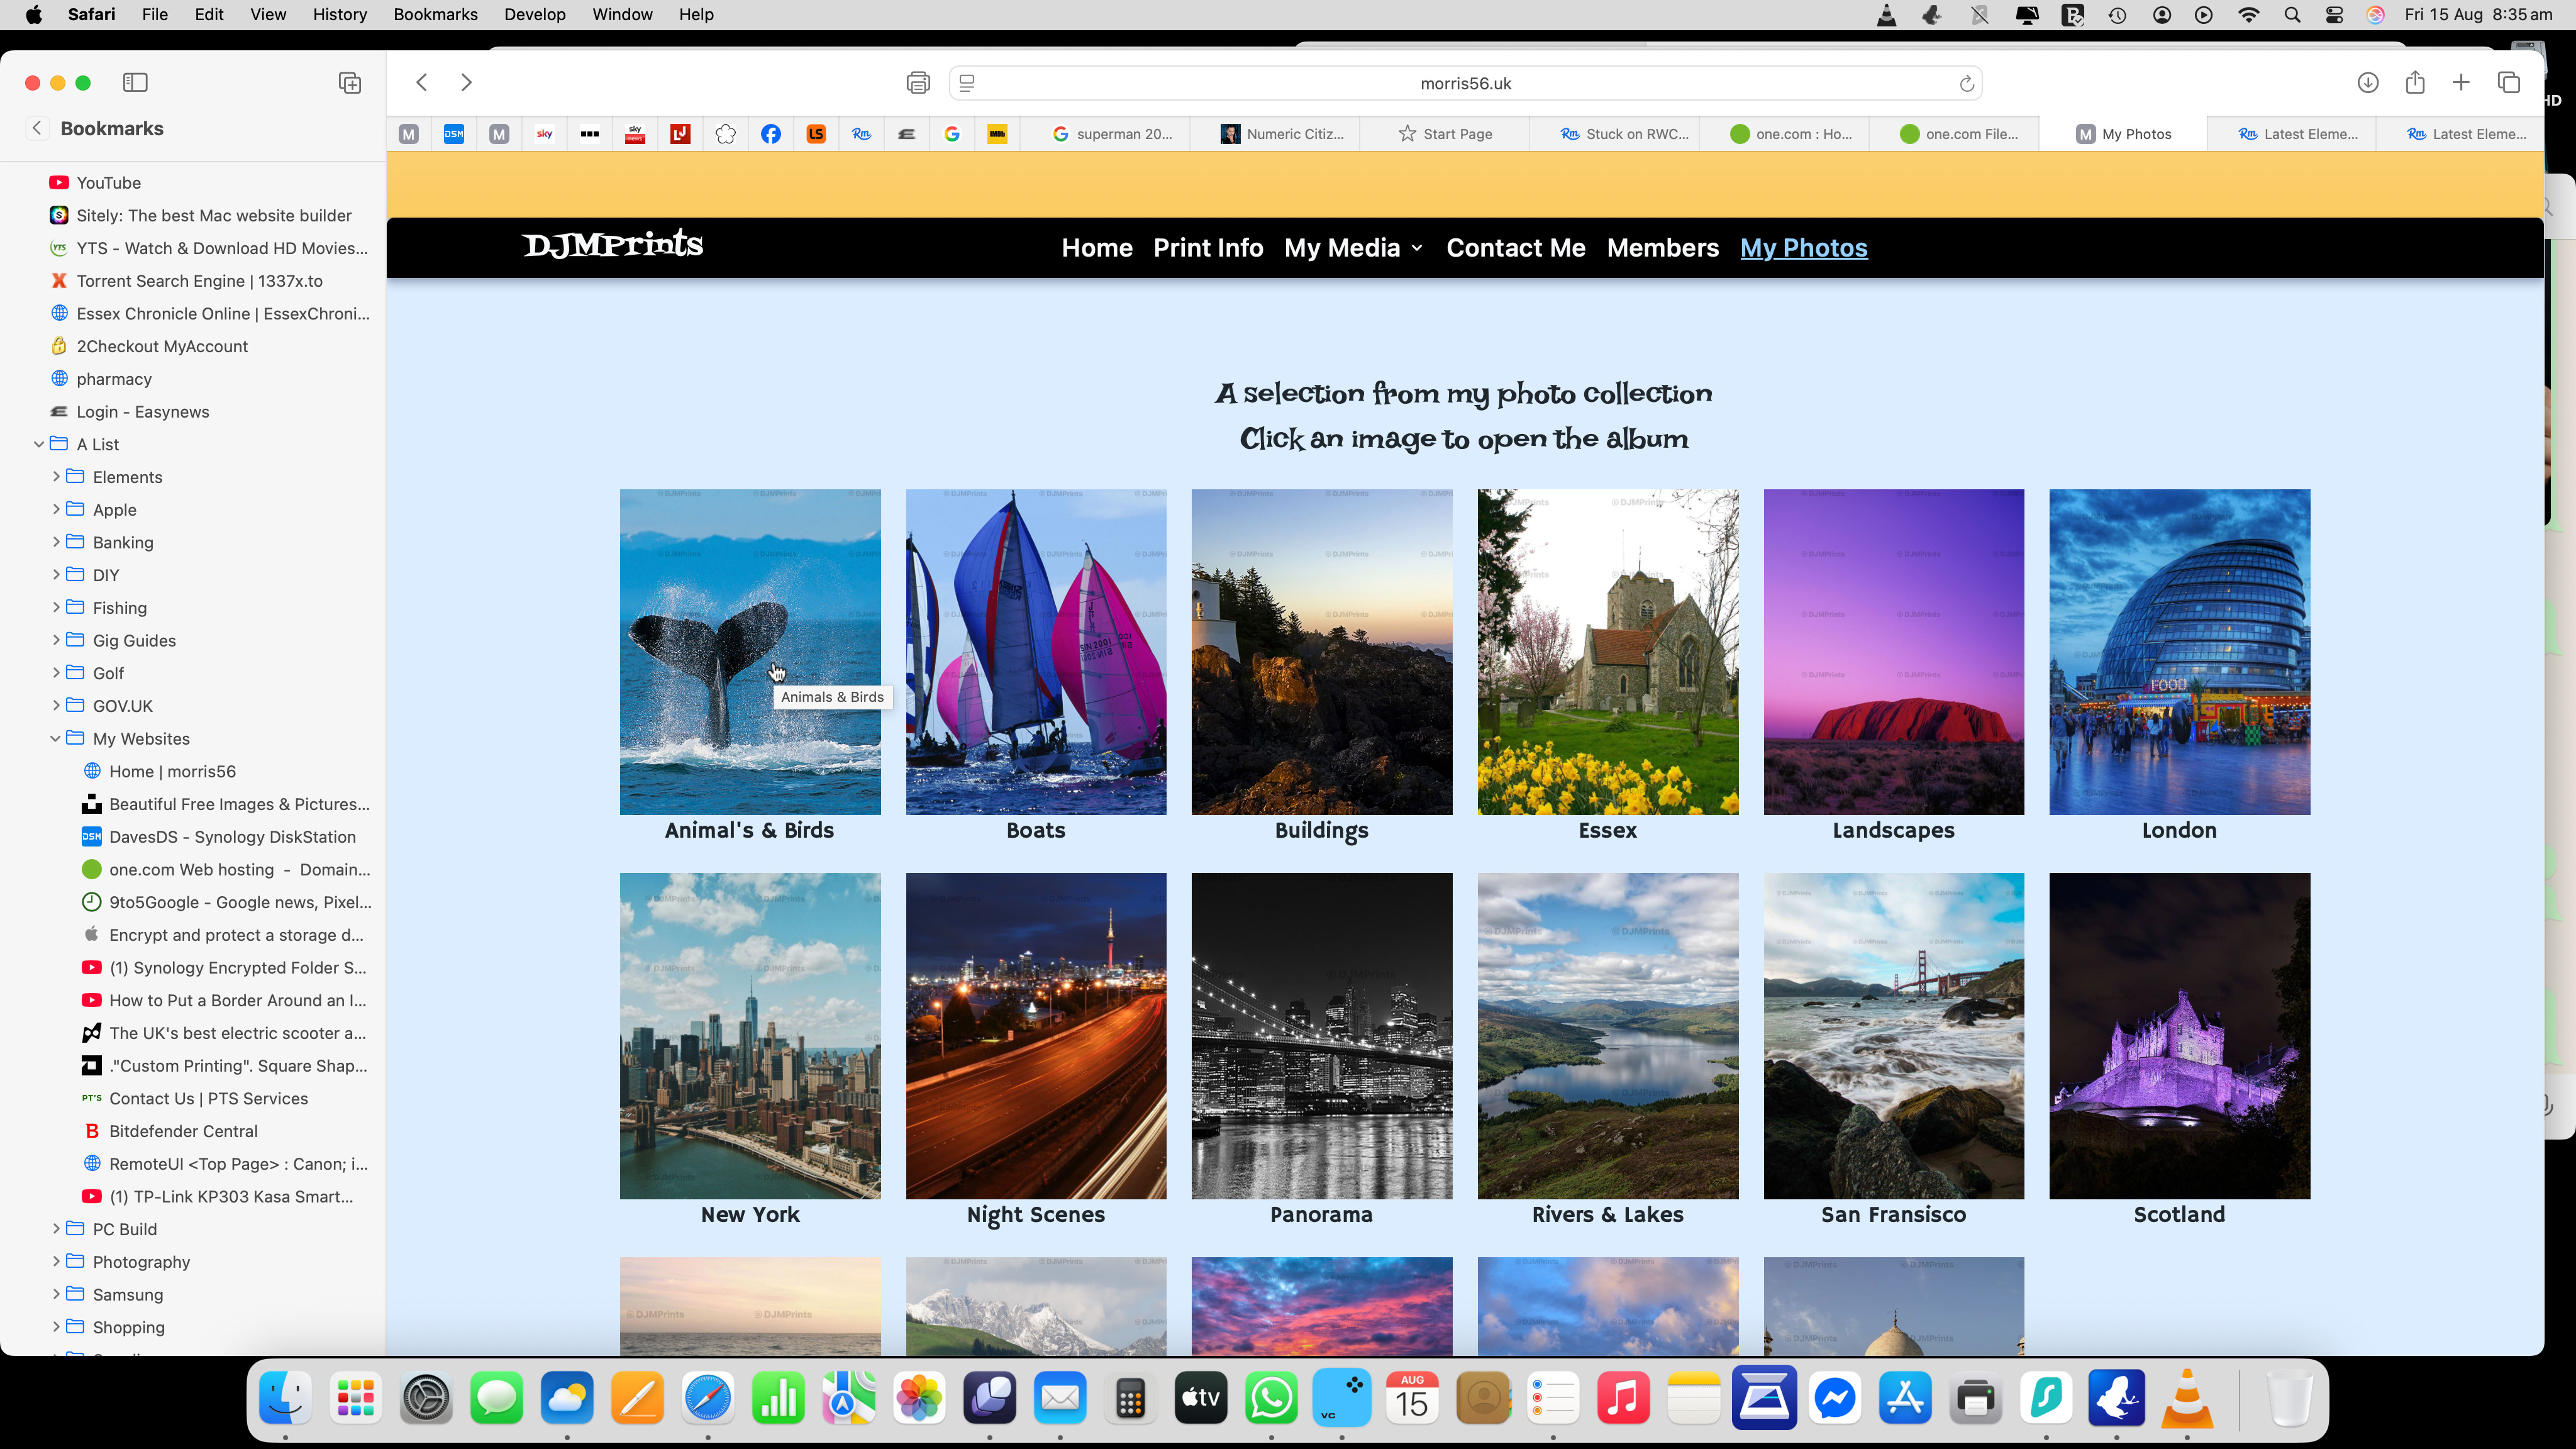The image size is (2576, 1449).
Task: Open the Photos app in the Dock
Action: pyautogui.click(x=919, y=1398)
